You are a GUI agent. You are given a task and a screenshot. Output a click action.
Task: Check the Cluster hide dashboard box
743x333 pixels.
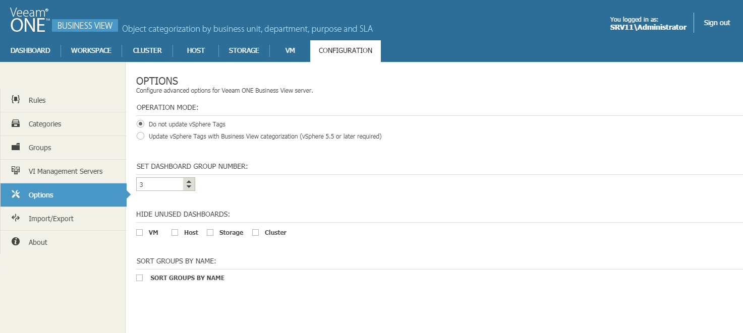(256, 233)
